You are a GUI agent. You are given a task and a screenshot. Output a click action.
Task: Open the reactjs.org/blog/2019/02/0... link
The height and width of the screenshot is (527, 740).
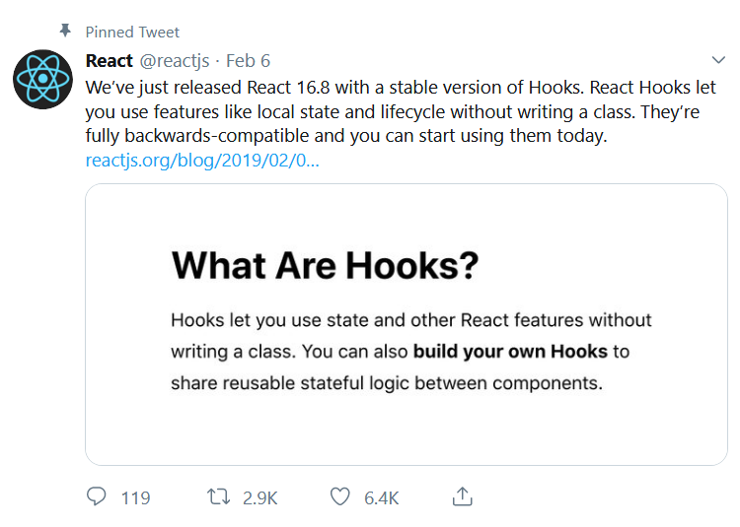[x=202, y=161]
